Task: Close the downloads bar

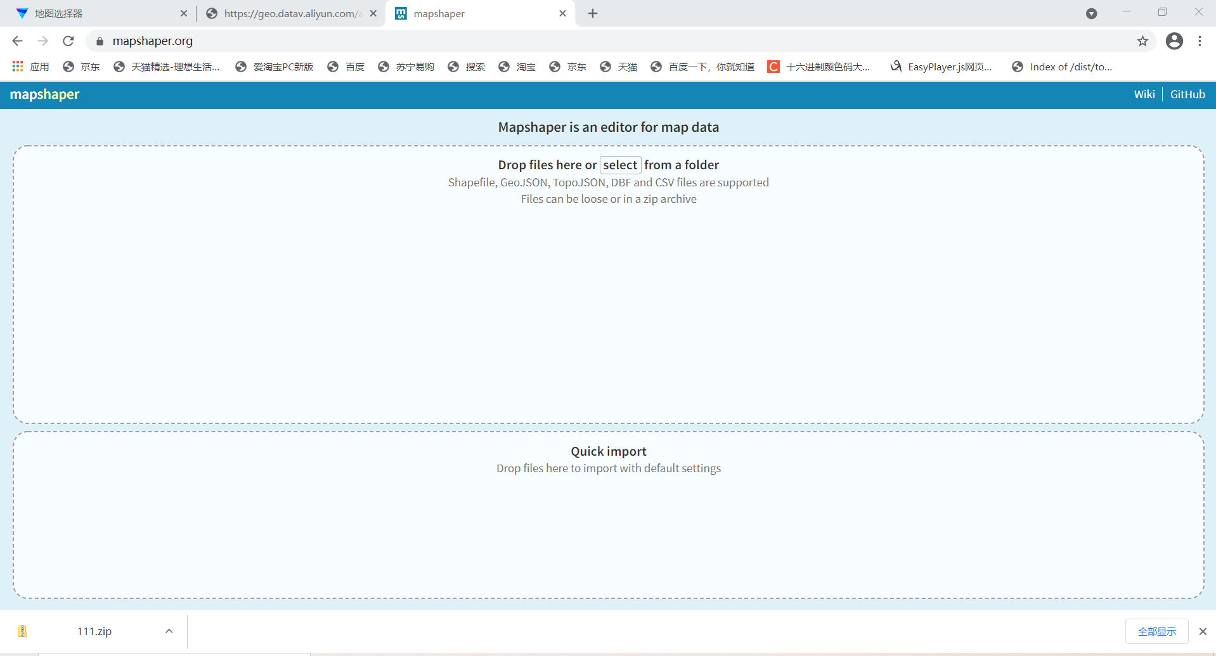Action: tap(1203, 631)
